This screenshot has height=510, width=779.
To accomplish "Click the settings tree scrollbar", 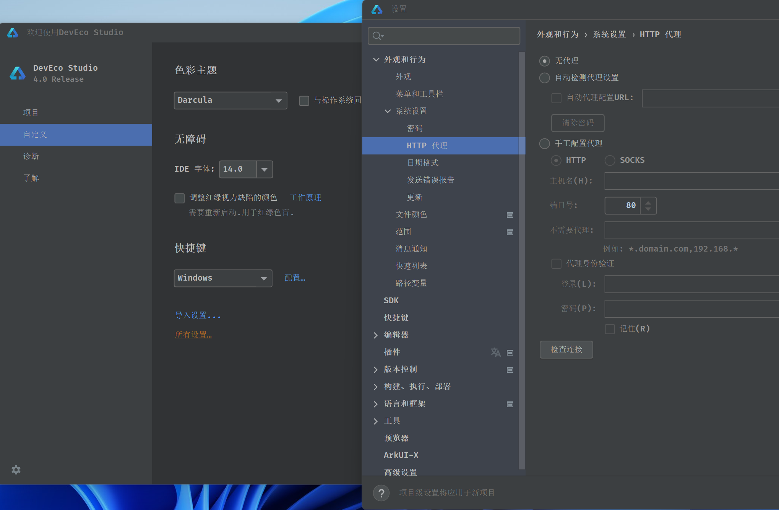I will click(522, 260).
